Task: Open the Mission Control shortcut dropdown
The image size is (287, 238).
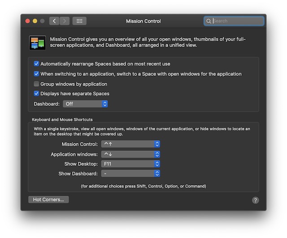Action: click(x=130, y=144)
